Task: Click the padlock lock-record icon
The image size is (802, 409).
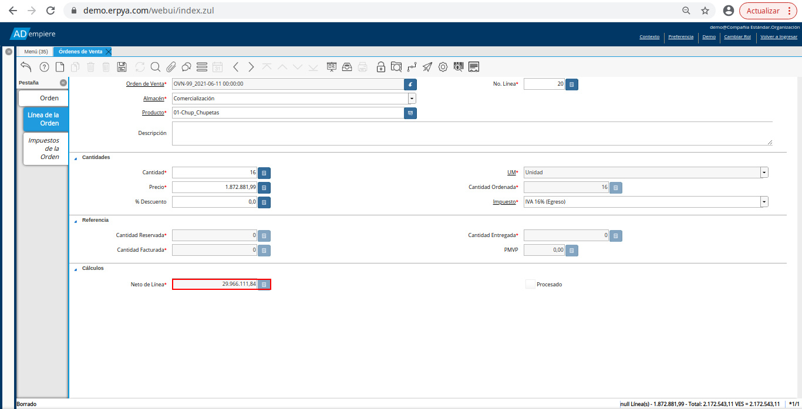Action: [381, 67]
